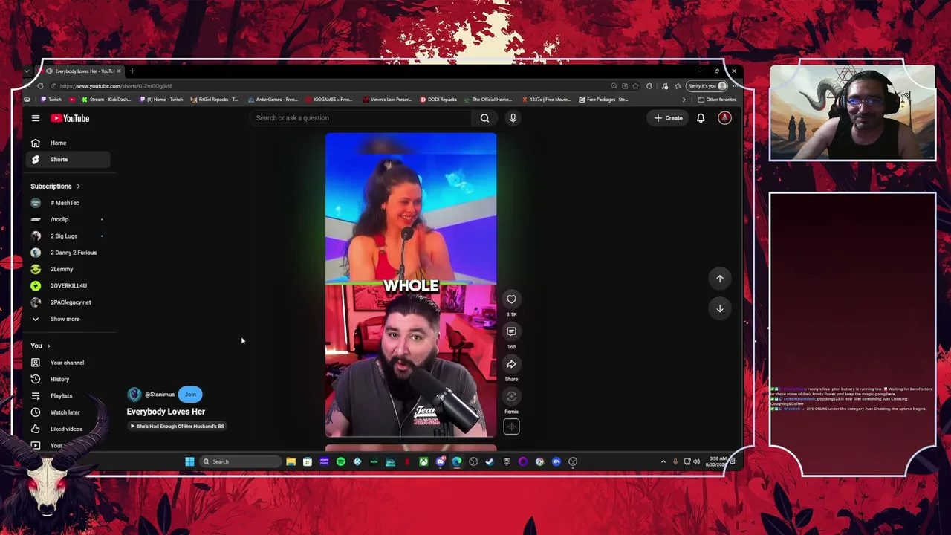Image resolution: width=951 pixels, height=535 pixels.
Task: Open the Microsoft Store taskbar icon
Action: tap(307, 461)
